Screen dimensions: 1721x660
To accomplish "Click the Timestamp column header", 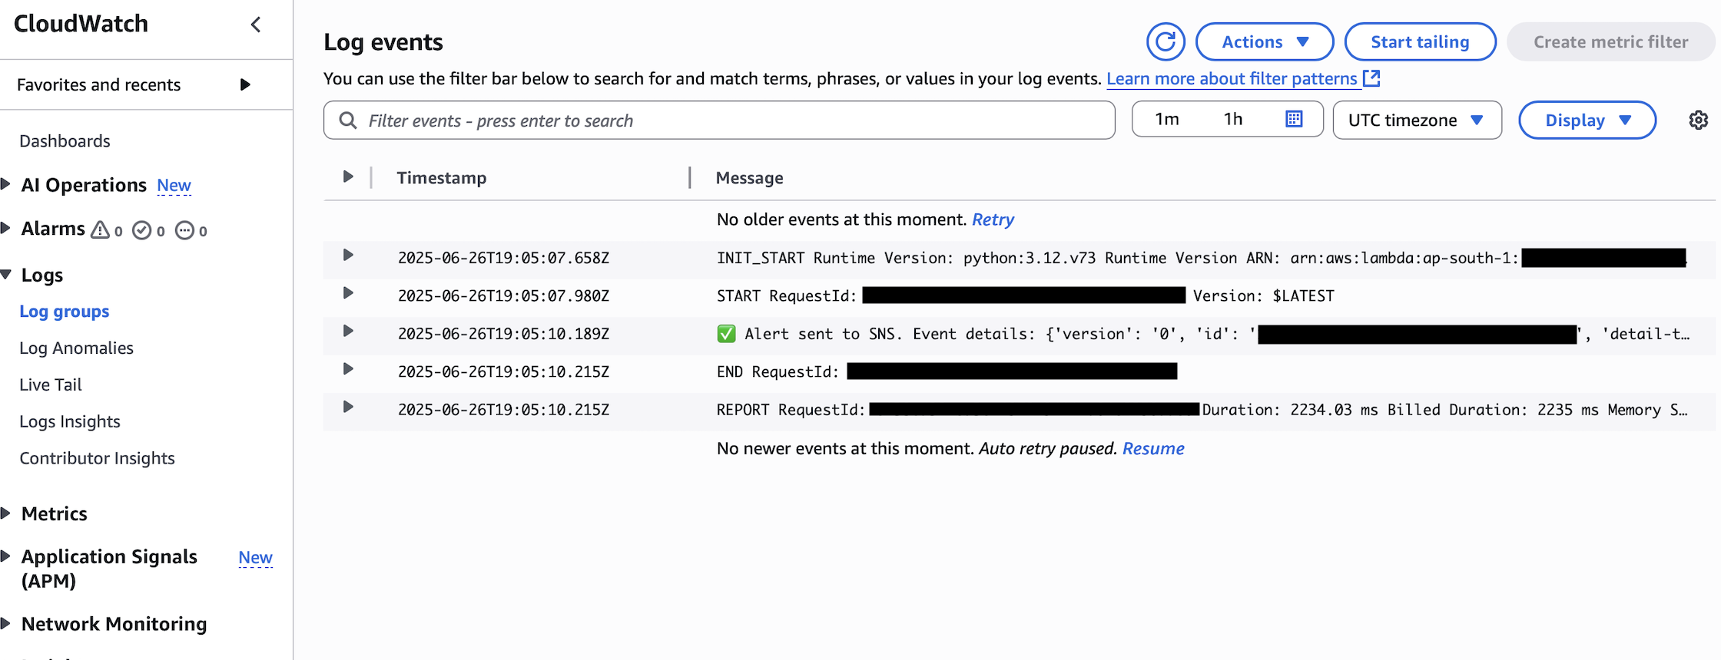I will [442, 178].
